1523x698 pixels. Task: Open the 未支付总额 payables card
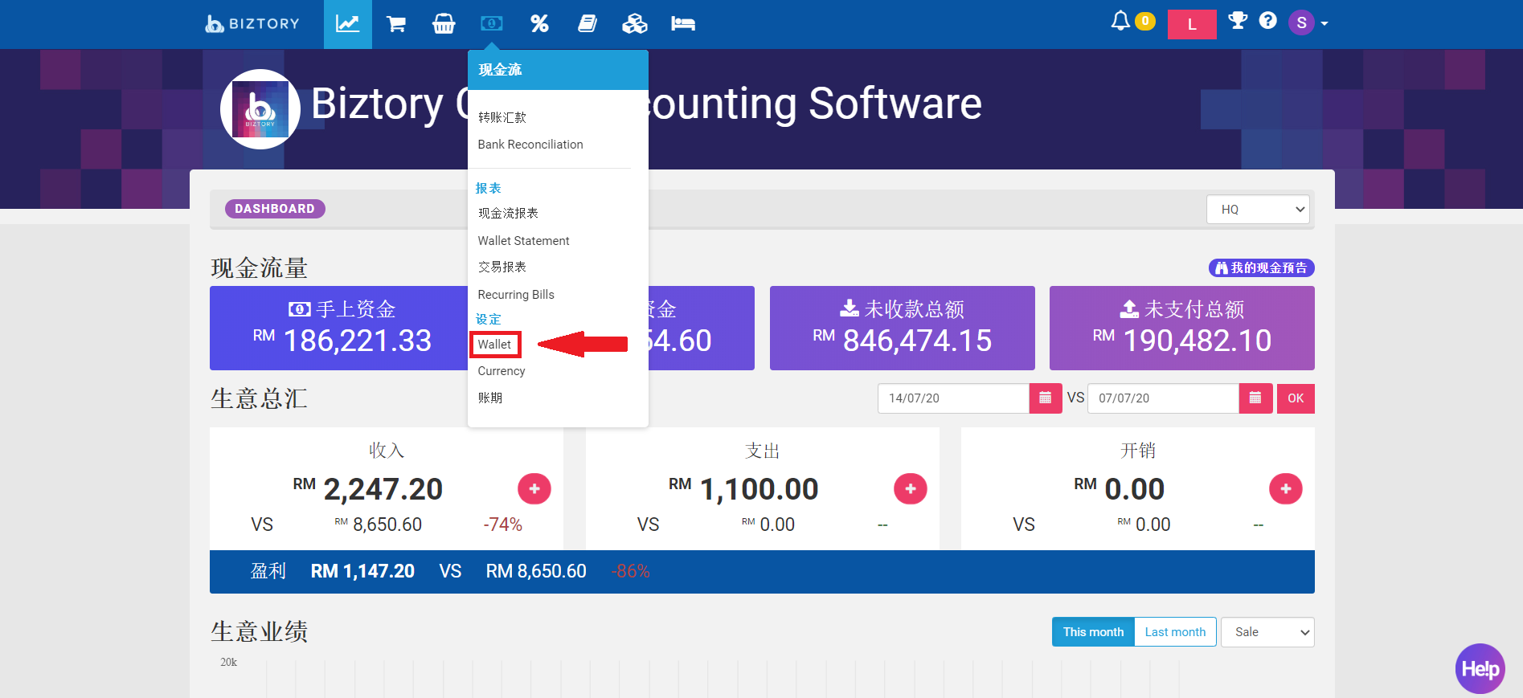1182,328
